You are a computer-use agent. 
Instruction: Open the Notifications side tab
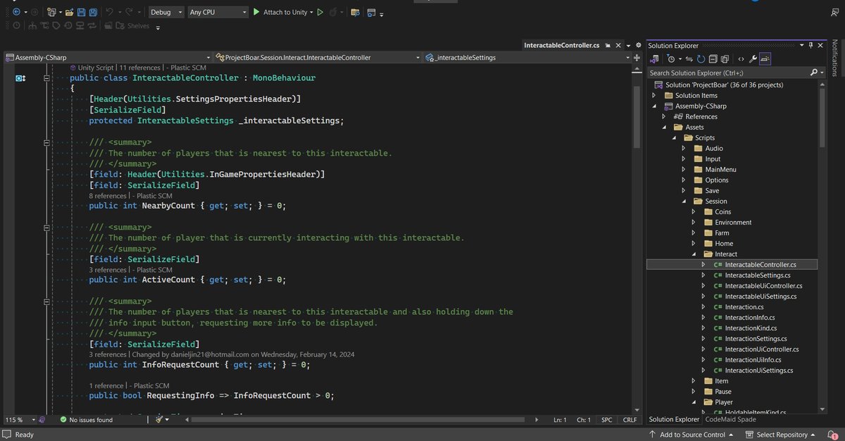835,58
